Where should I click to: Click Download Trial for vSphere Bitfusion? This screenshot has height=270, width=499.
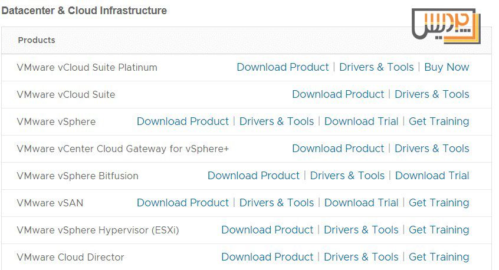pos(432,176)
